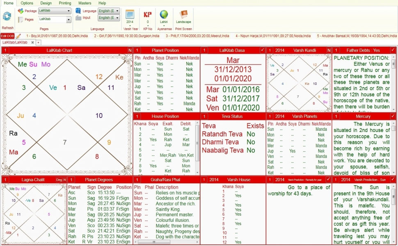Click the KP number icon
This screenshot has height=246, width=398.
pyautogui.click(x=147, y=14)
